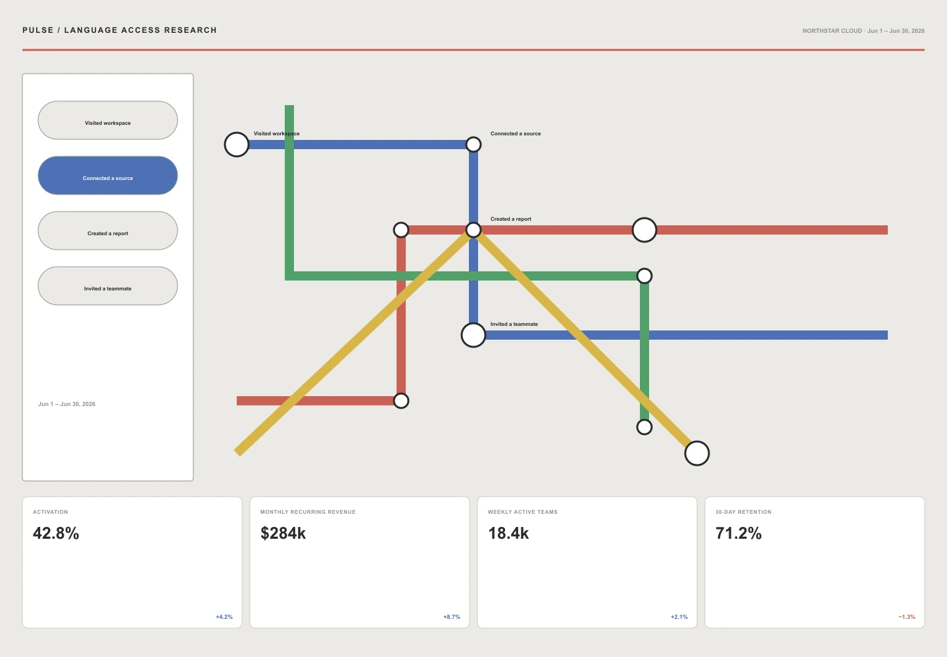Click the red line's upper-left corner node

pyautogui.click(x=401, y=230)
